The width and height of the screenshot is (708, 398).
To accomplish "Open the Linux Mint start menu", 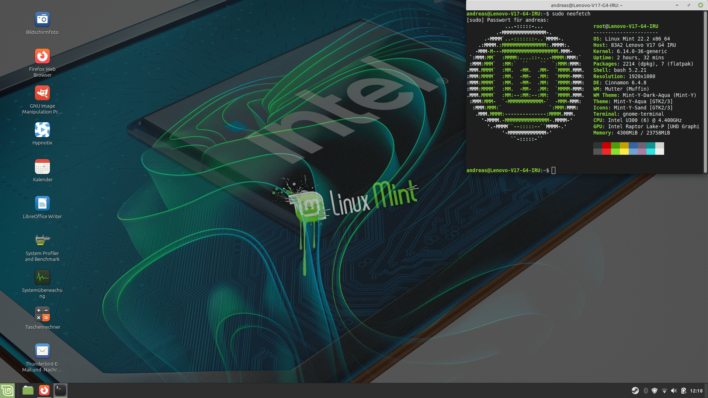I will [x=7, y=391].
